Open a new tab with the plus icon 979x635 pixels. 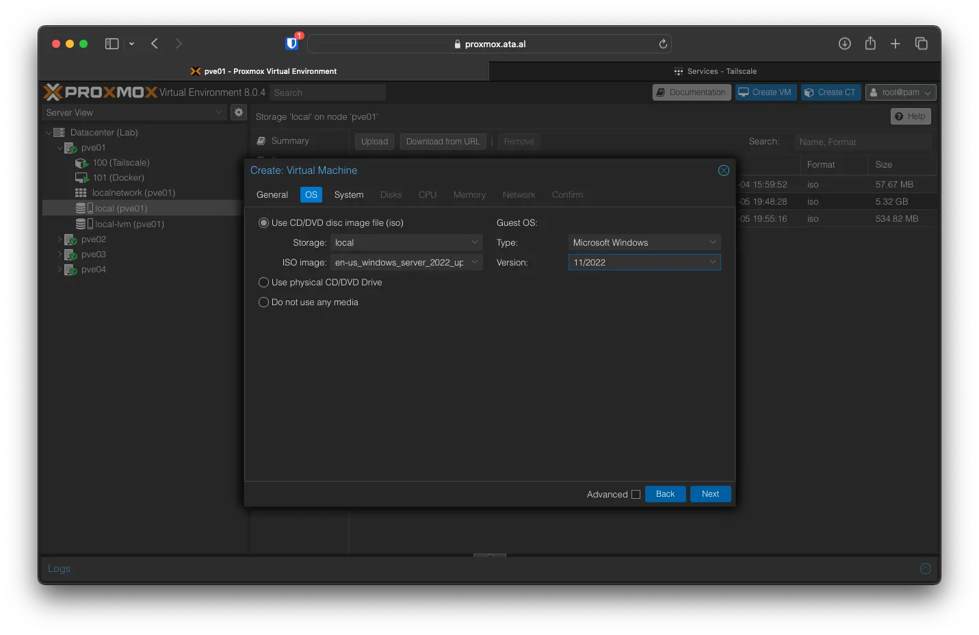pyautogui.click(x=895, y=44)
